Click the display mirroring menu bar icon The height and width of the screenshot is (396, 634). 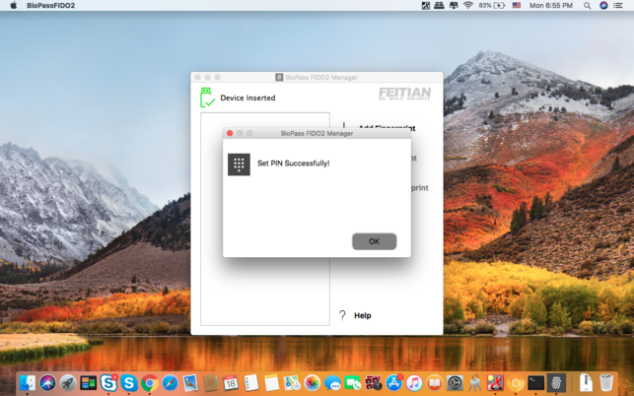click(454, 5)
